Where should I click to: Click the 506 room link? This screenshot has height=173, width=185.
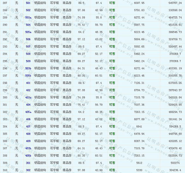point(28,39)
